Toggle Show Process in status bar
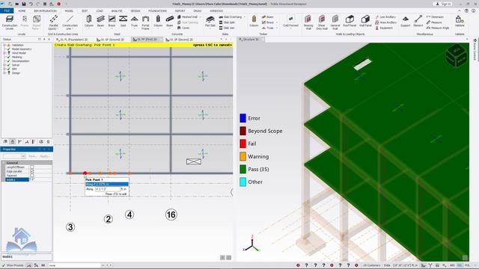The height and width of the screenshot is (269, 479). click(x=13, y=265)
